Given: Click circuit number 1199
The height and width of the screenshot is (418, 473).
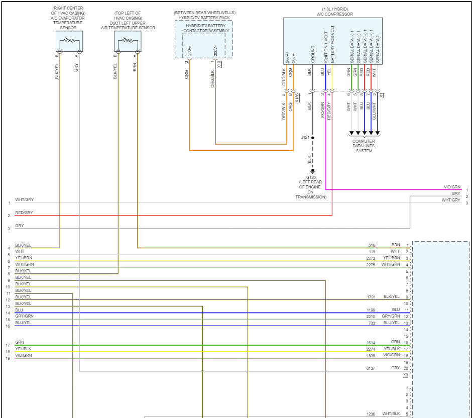Looking at the screenshot, I should [371, 310].
